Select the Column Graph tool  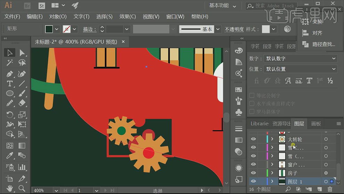pos(22,167)
